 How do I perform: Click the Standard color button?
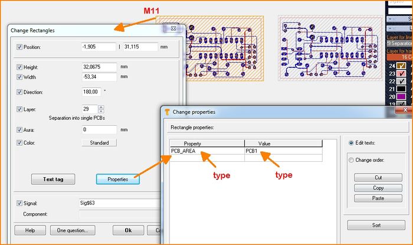point(99,143)
